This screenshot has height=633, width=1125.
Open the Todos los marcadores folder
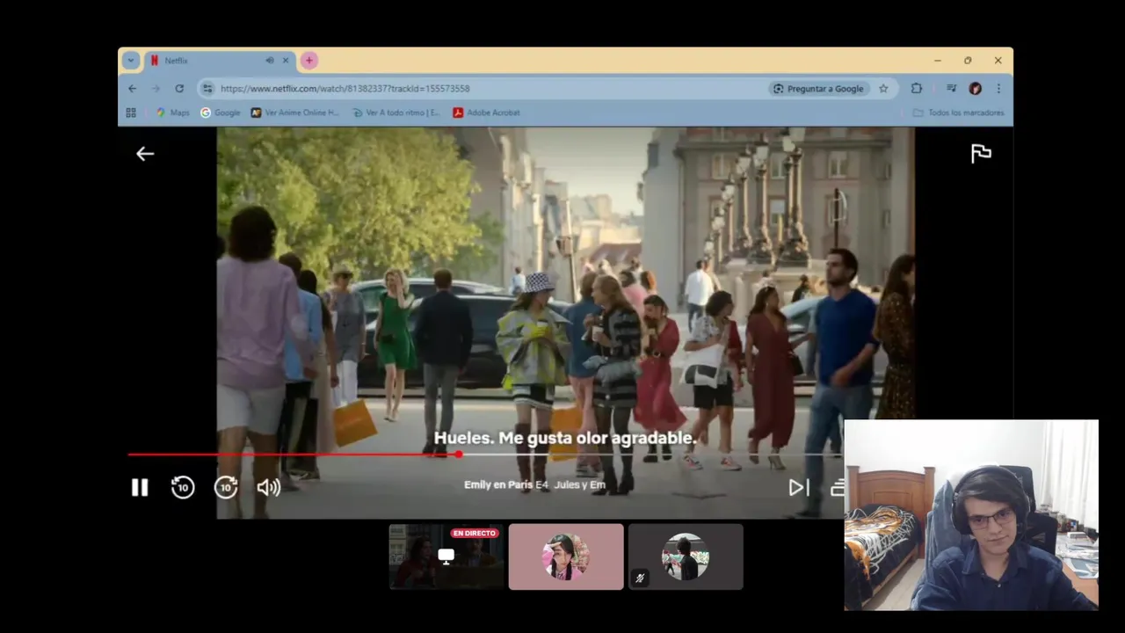pyautogui.click(x=958, y=113)
